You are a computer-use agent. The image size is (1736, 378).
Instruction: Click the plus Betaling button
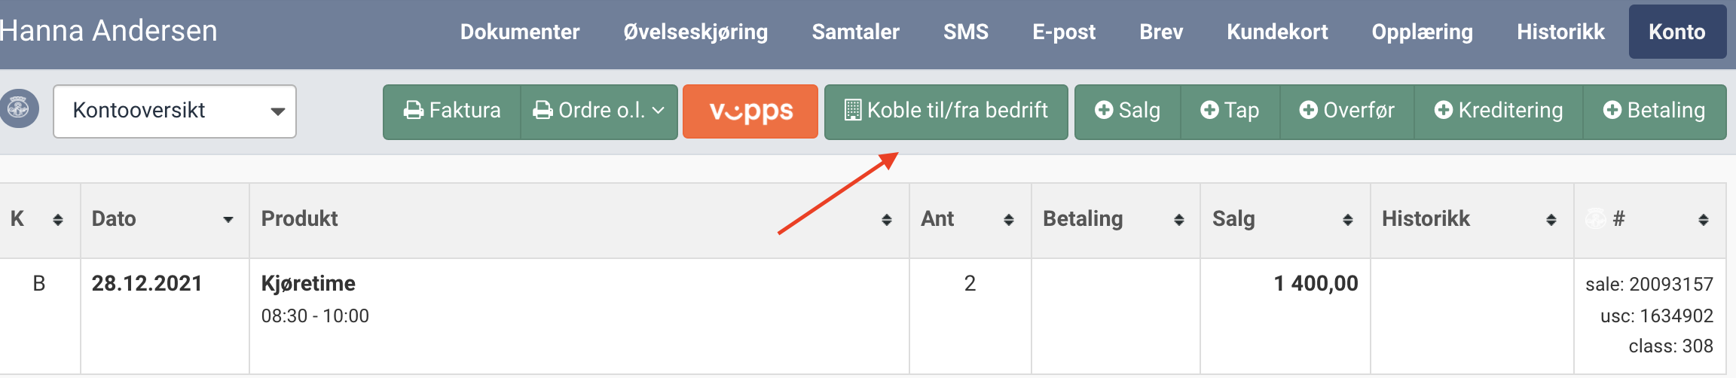pyautogui.click(x=1655, y=111)
